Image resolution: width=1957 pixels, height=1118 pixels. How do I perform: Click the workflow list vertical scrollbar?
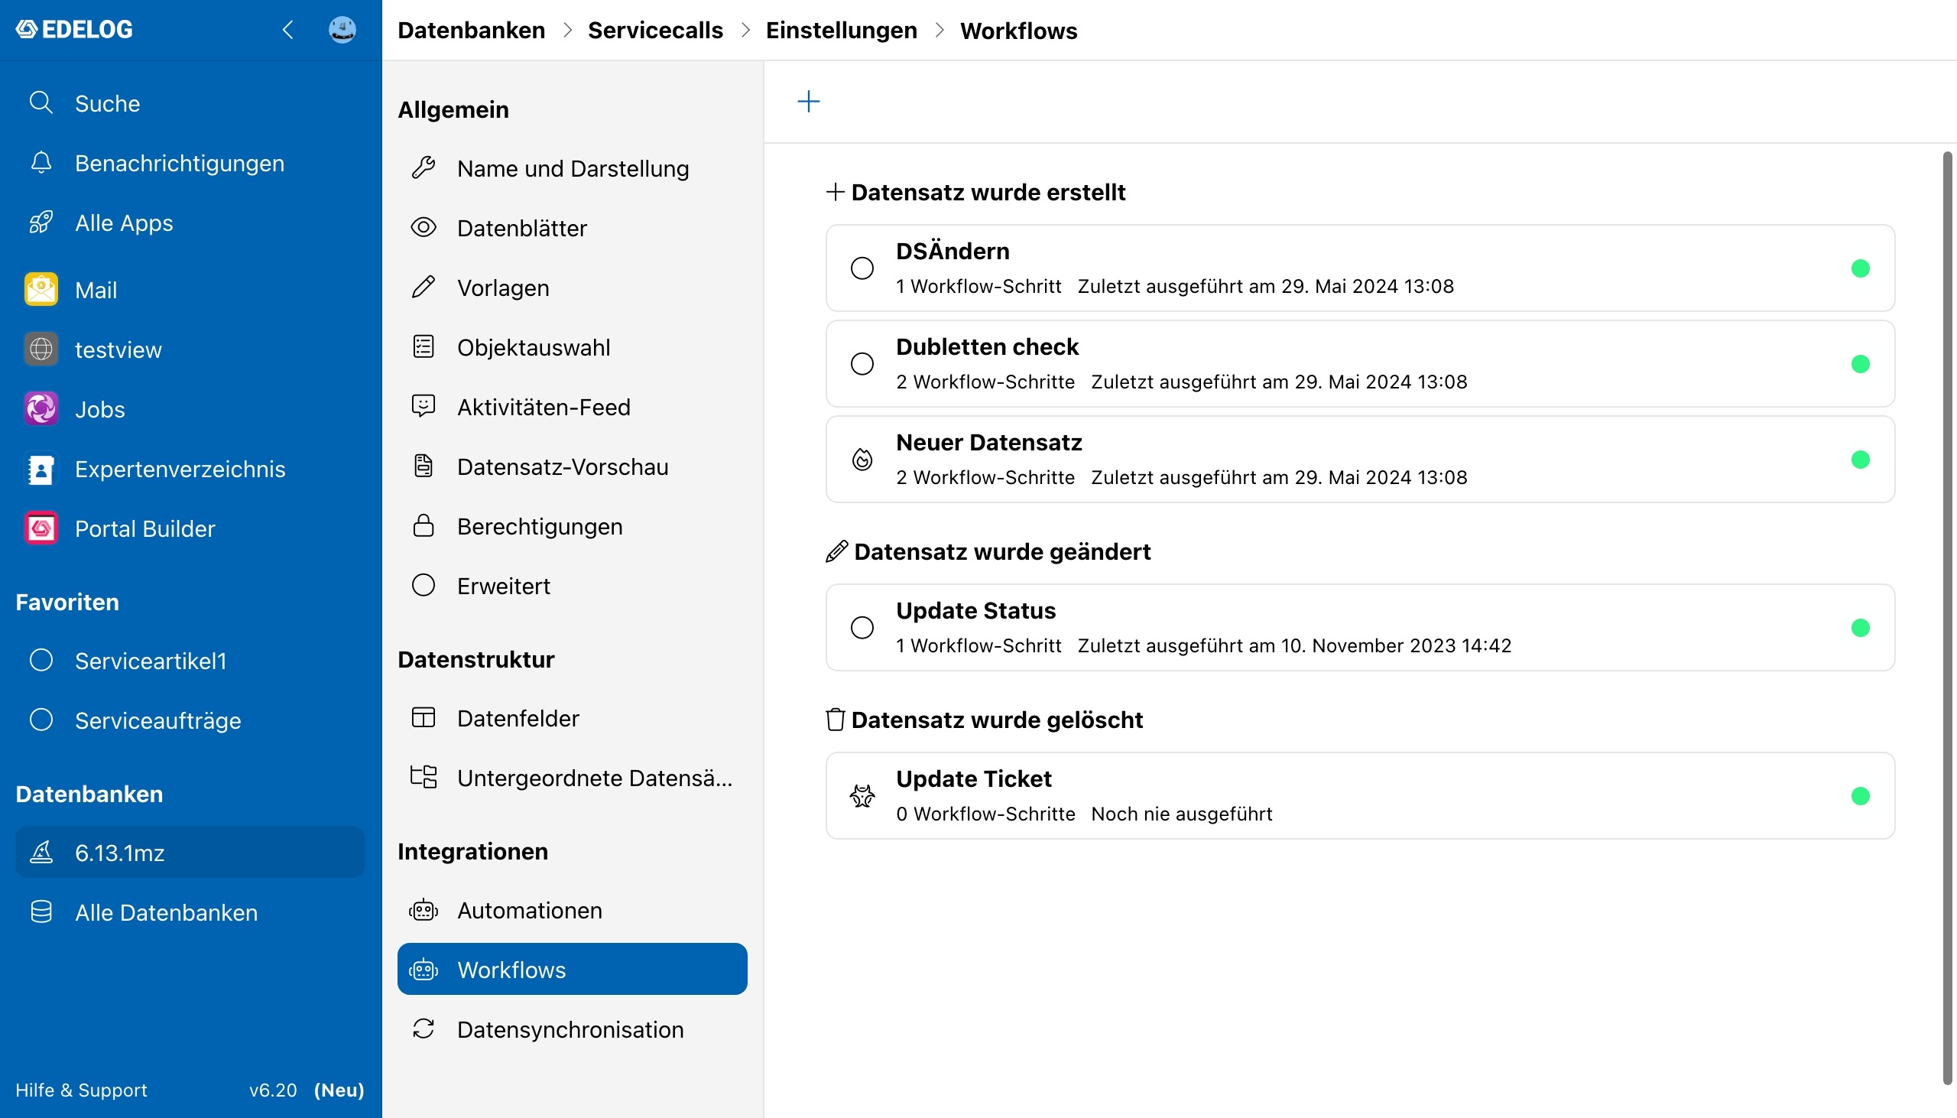click(x=1947, y=618)
